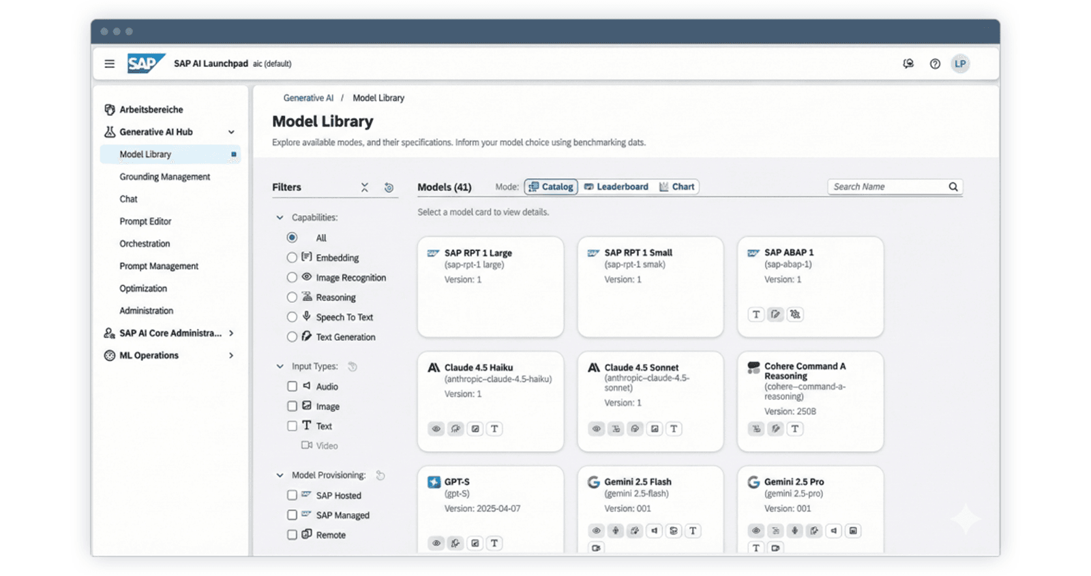Reset the Input Types filter
1091x576 pixels.
click(x=353, y=366)
